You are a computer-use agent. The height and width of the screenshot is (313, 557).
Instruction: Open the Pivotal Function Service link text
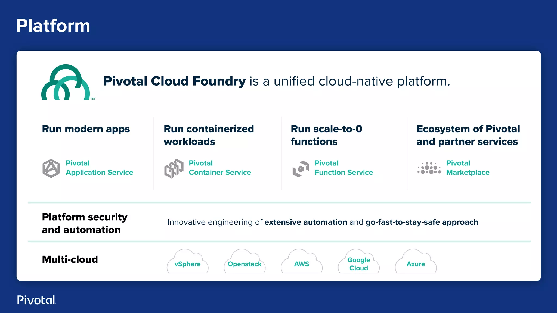point(344,168)
